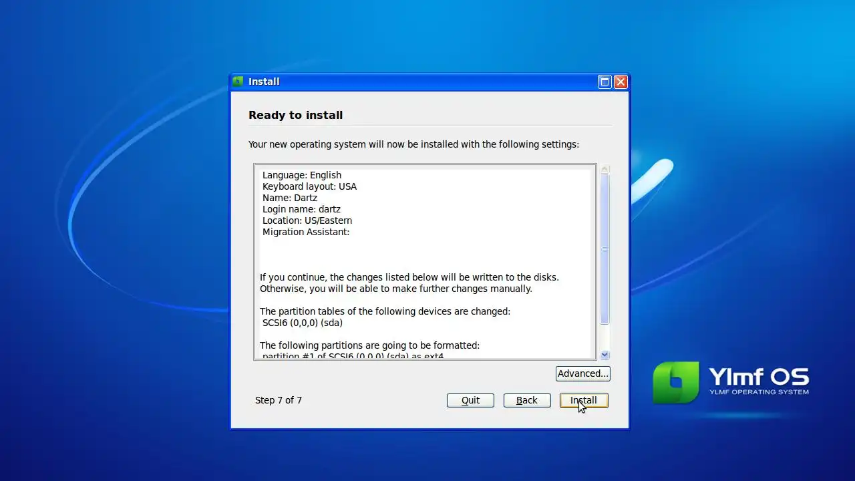Click the 'Step 7 of 7' label

coord(279,400)
